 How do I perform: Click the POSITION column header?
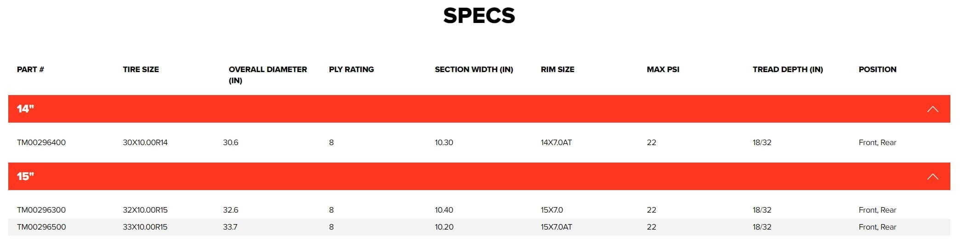pos(877,69)
